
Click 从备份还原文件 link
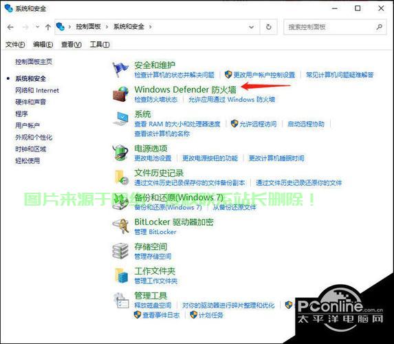click(x=234, y=208)
